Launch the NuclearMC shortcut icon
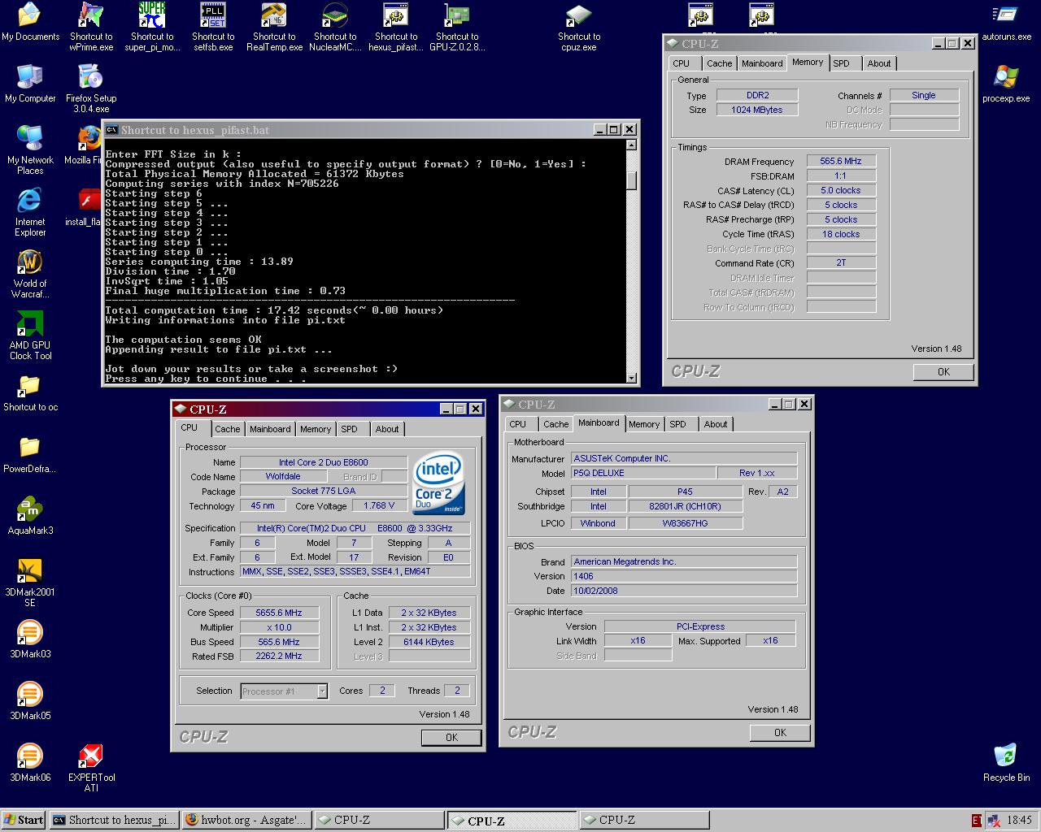1041x832 pixels. 335,27
